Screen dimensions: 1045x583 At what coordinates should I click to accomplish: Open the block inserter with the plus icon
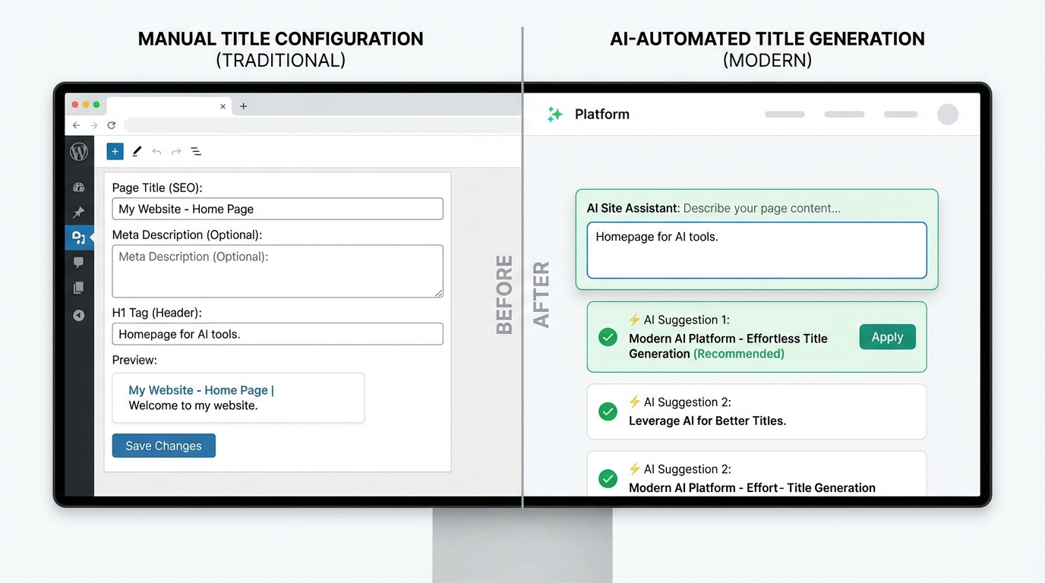click(x=115, y=151)
